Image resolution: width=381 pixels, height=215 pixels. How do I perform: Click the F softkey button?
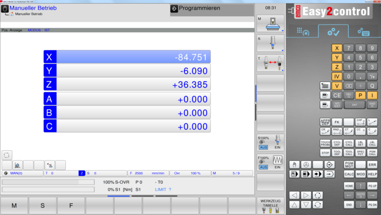pyautogui.click(x=71, y=206)
